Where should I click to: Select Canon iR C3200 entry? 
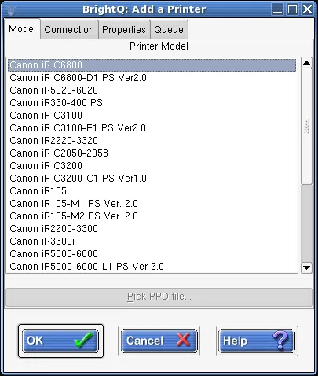pyautogui.click(x=152, y=166)
